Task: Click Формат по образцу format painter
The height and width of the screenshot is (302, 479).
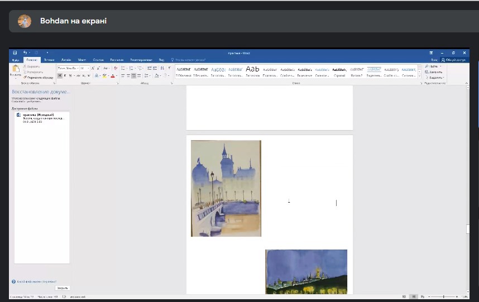Action: pyautogui.click(x=39, y=78)
